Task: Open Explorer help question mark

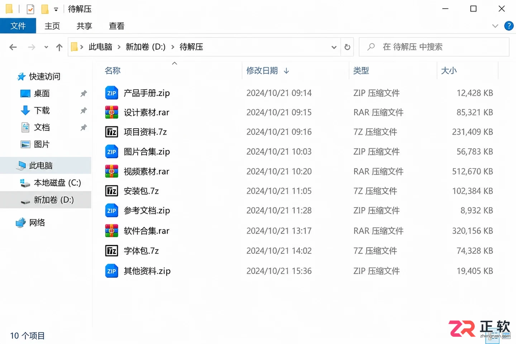Action: [x=508, y=26]
